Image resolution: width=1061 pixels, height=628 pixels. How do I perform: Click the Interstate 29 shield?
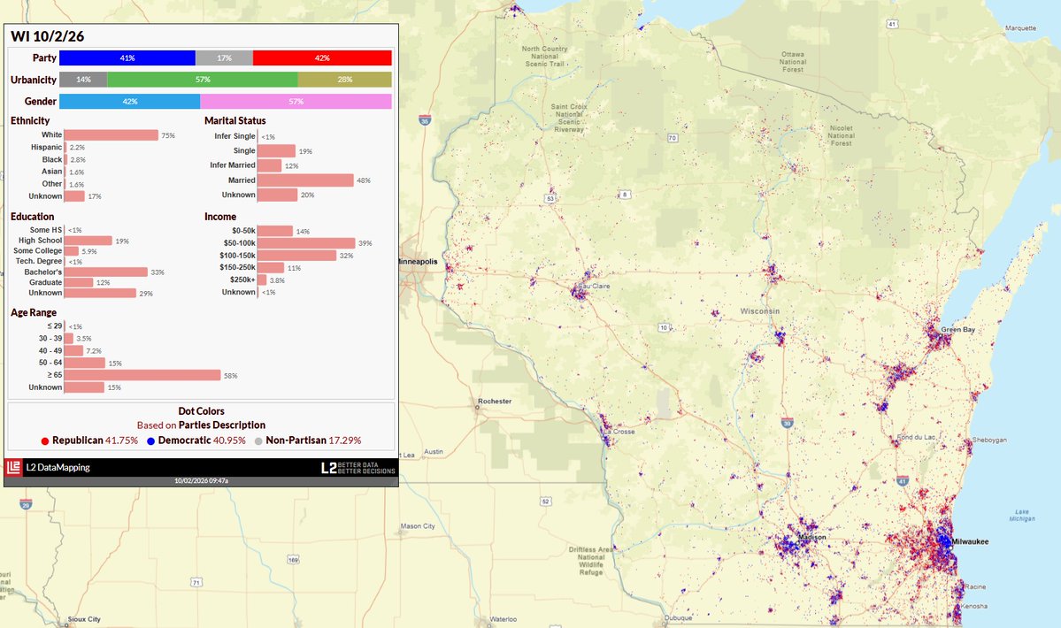(26, 504)
